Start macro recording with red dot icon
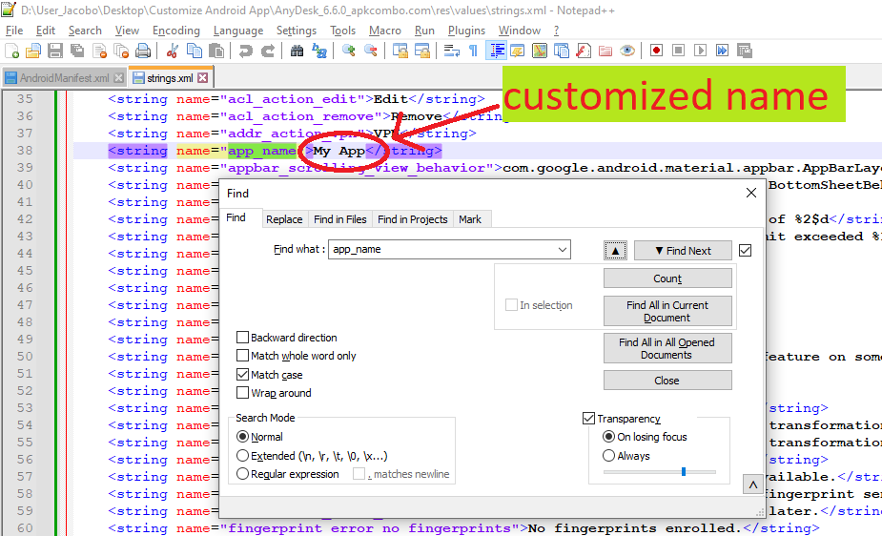882x536 pixels. 656,51
